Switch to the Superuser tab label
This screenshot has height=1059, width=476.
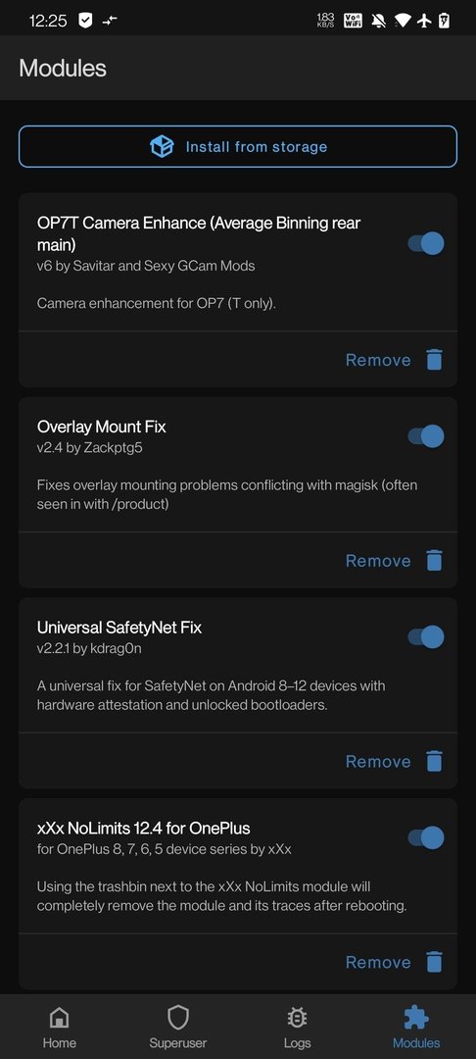coord(178,1042)
